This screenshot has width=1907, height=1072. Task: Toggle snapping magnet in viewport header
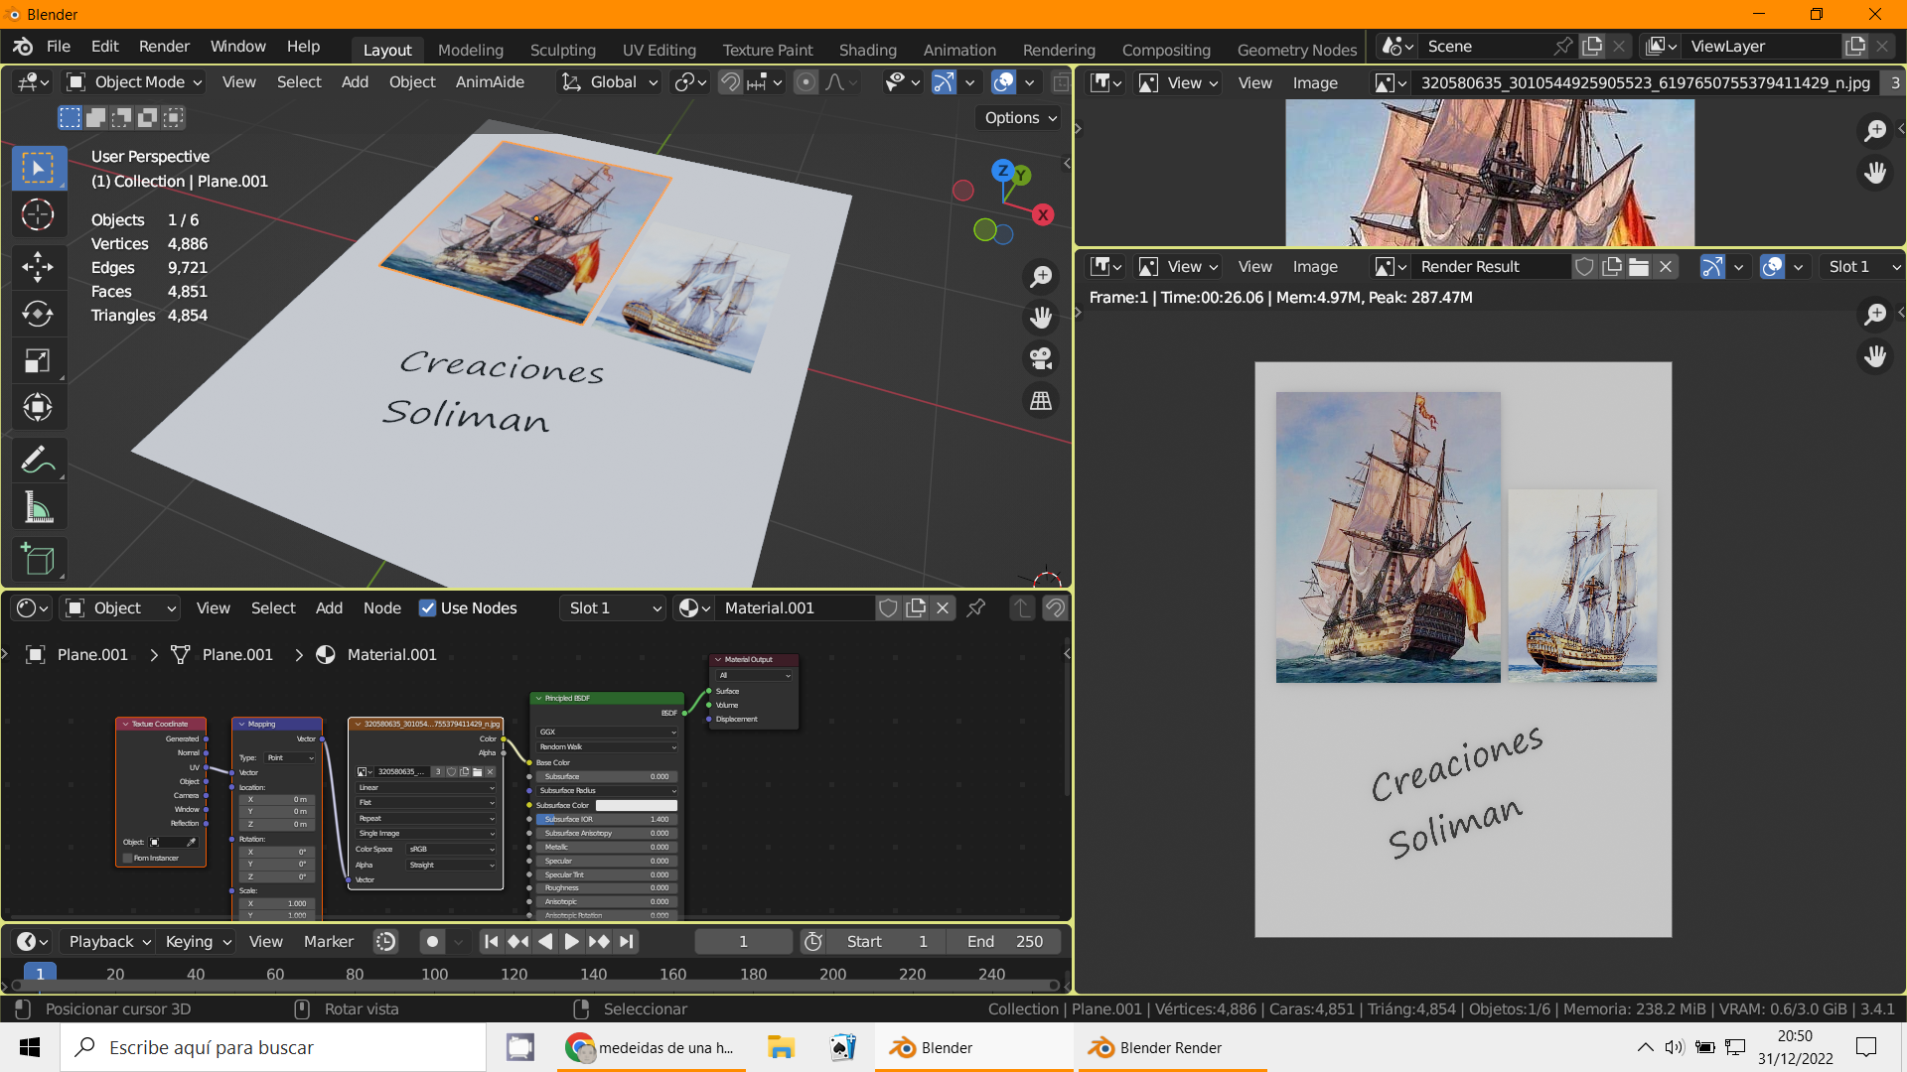730,82
